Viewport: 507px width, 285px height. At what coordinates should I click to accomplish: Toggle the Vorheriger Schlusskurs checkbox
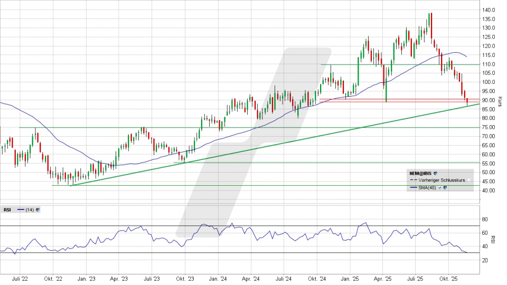[468, 180]
